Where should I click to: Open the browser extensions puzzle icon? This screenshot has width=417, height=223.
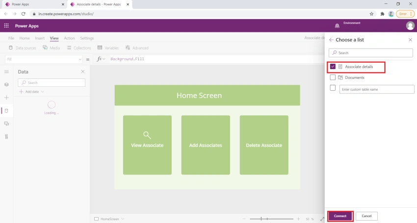(x=382, y=14)
